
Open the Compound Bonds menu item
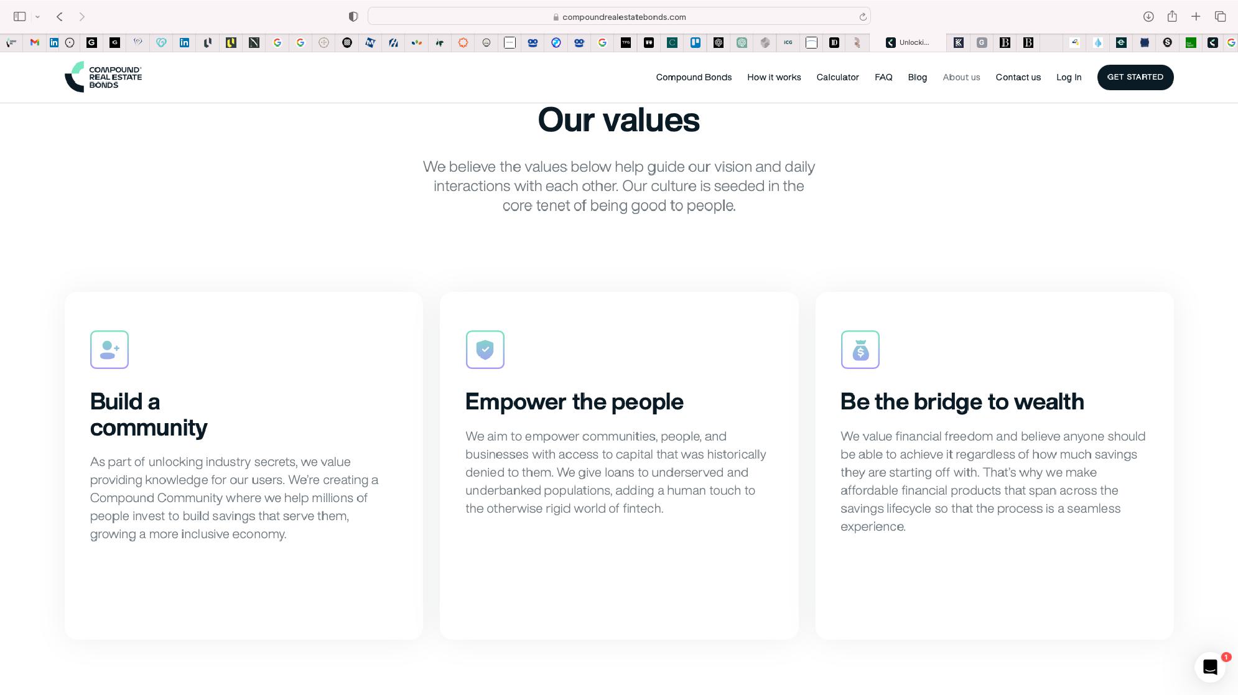[694, 77]
